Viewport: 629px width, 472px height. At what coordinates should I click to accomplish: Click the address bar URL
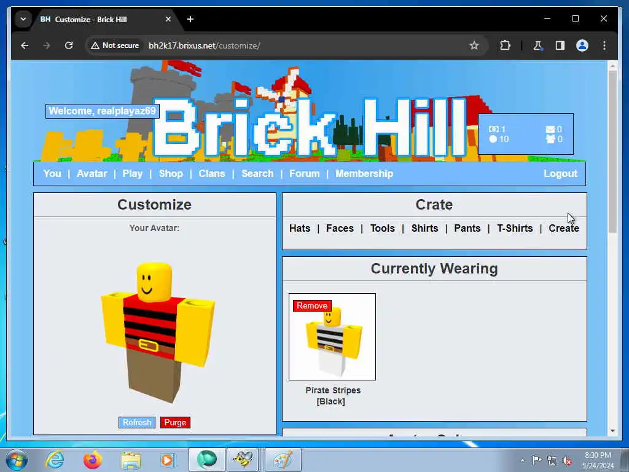[204, 45]
